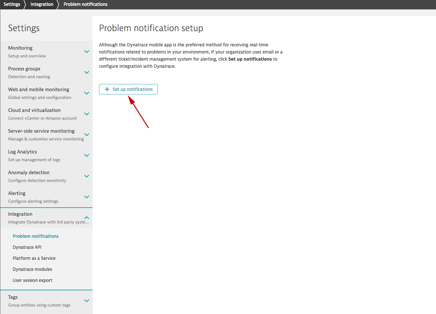The height and width of the screenshot is (314, 436).
Task: Click 'Manage & customize service monitoring' text
Action: 46,139
